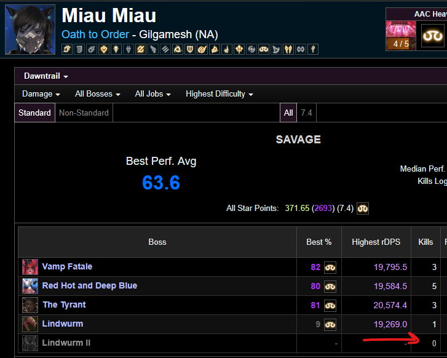Select the Reaper job icon
The image size is (447, 358).
pyautogui.click(x=215, y=49)
